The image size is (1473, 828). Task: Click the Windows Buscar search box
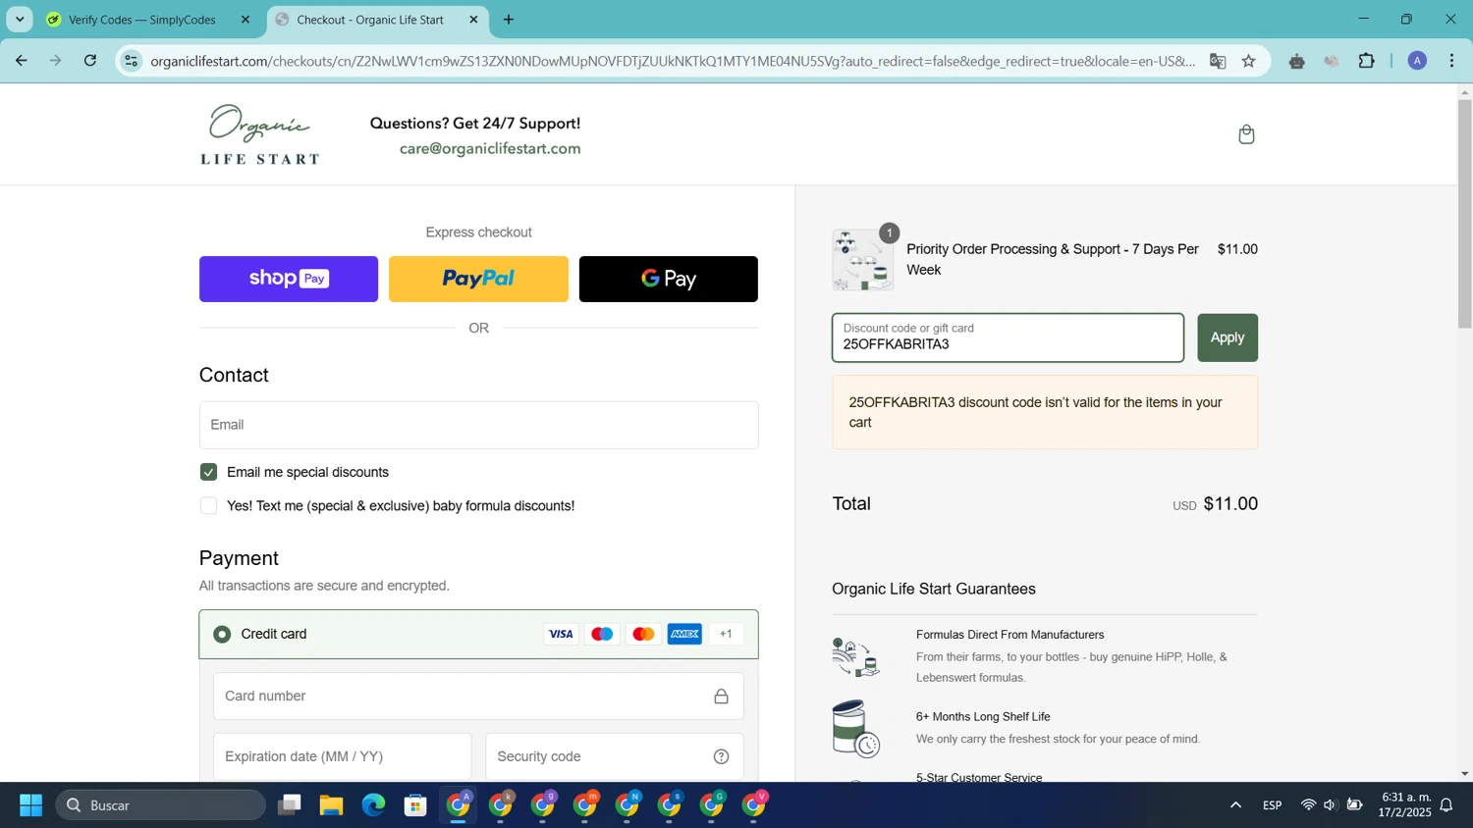click(x=160, y=805)
